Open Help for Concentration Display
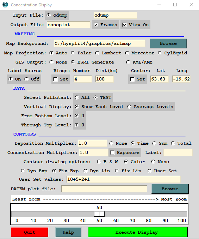 [68, 232]
